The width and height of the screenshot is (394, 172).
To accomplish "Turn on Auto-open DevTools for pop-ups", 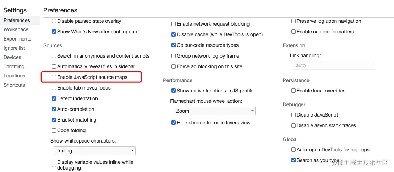I will [294, 150].
